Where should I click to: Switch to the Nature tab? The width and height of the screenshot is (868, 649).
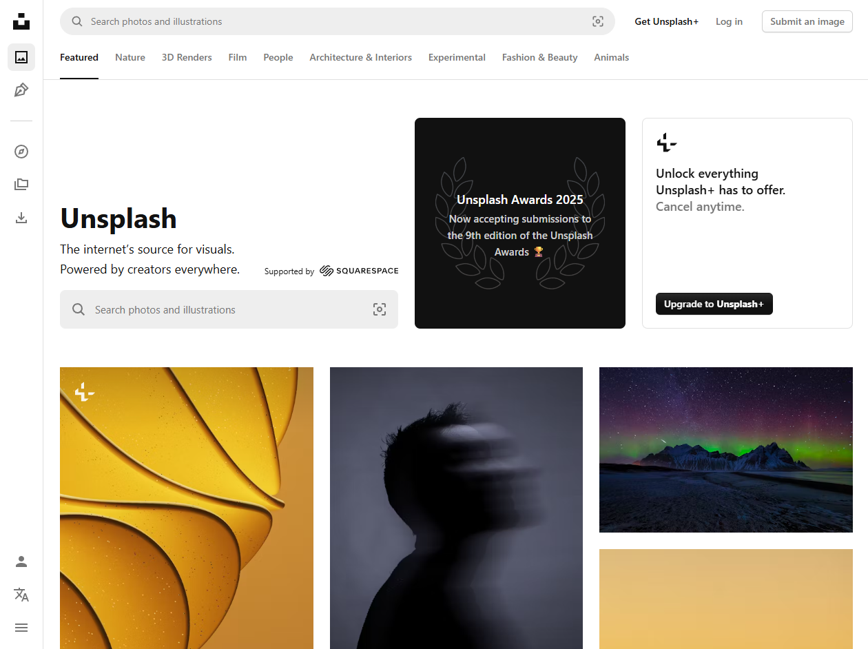130,58
